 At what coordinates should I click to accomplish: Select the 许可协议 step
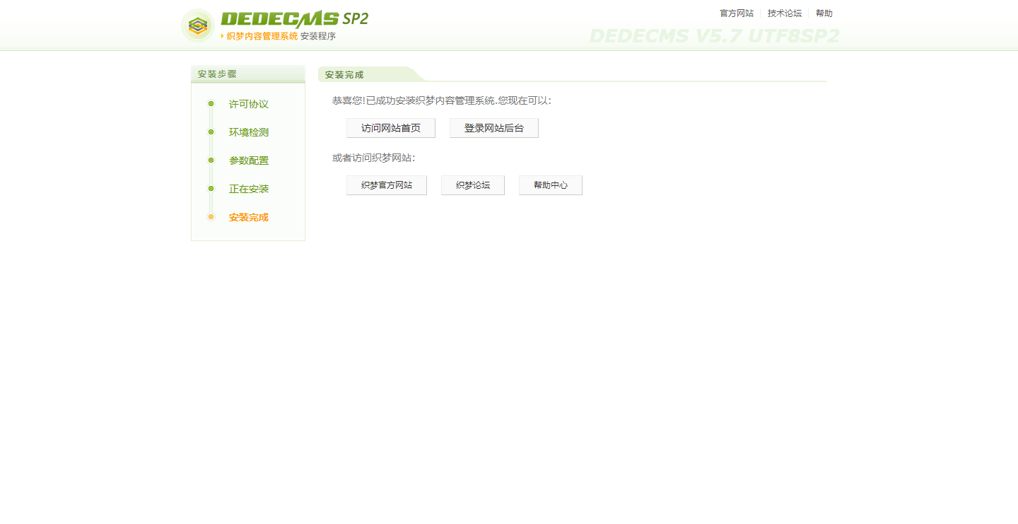pyautogui.click(x=249, y=104)
